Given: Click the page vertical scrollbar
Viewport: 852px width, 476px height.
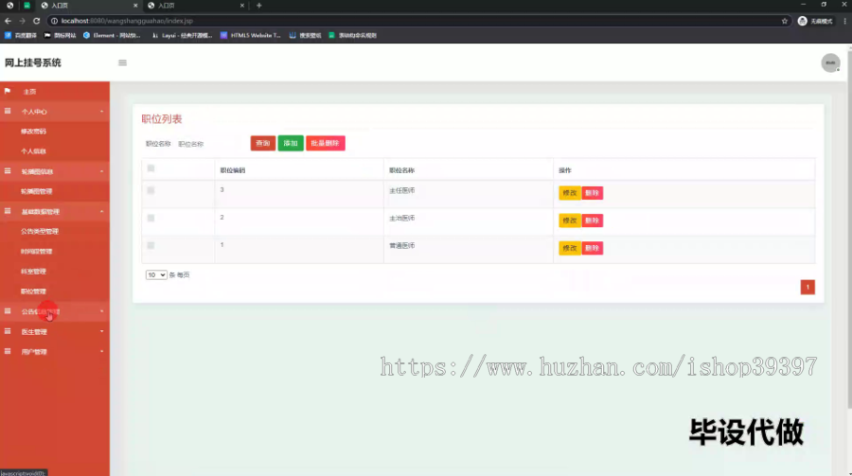Looking at the screenshot, I should click(x=849, y=228).
